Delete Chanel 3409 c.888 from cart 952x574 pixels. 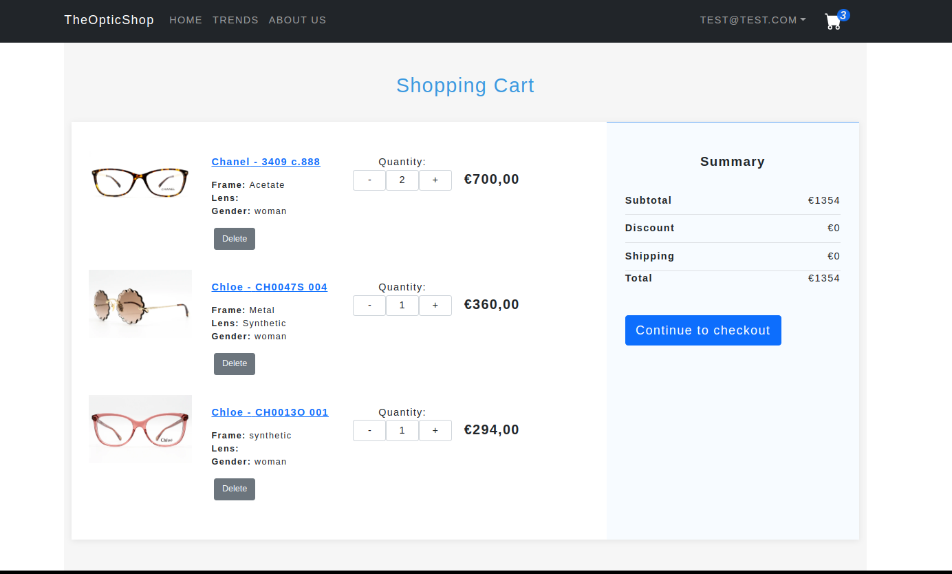coord(235,239)
